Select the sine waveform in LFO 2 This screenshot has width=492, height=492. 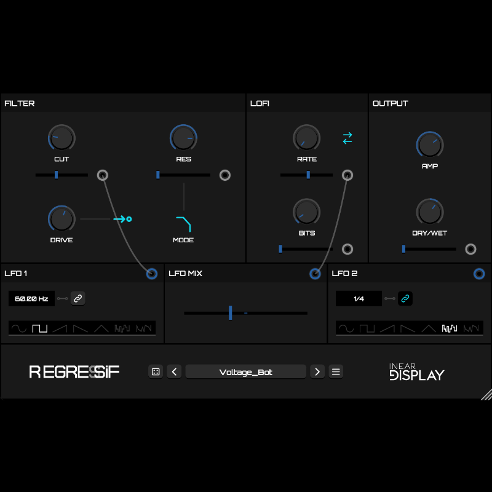[x=346, y=328]
